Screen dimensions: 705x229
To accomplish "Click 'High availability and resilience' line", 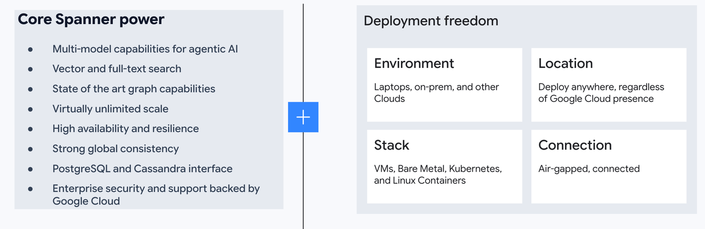I will (x=125, y=129).
